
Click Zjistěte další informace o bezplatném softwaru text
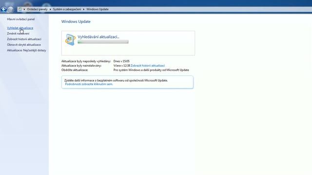coord(116,80)
